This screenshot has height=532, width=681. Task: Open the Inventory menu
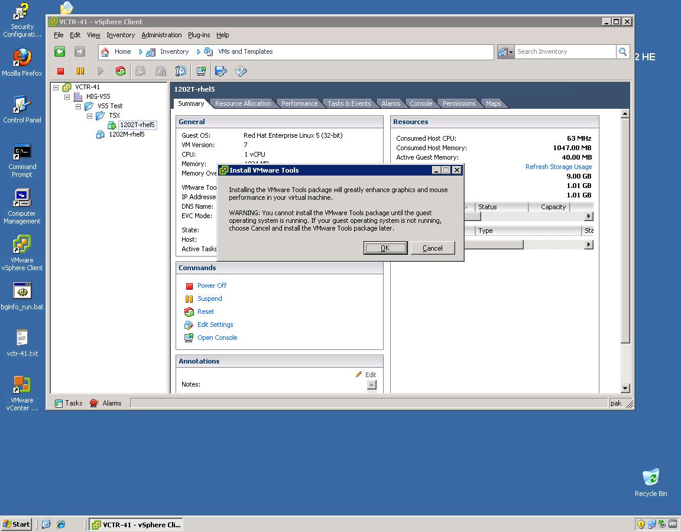[x=121, y=35]
